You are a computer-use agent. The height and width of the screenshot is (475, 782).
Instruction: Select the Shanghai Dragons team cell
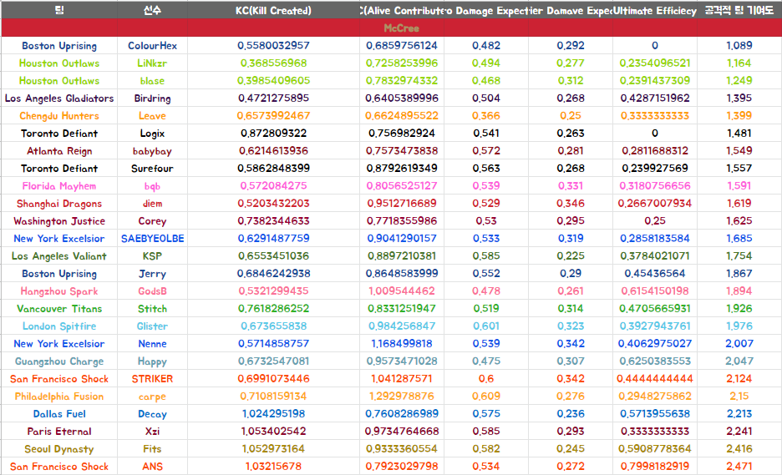pyautogui.click(x=59, y=204)
